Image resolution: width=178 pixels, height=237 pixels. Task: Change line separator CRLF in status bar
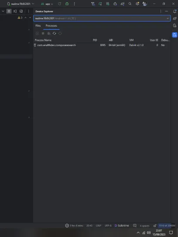99,226
